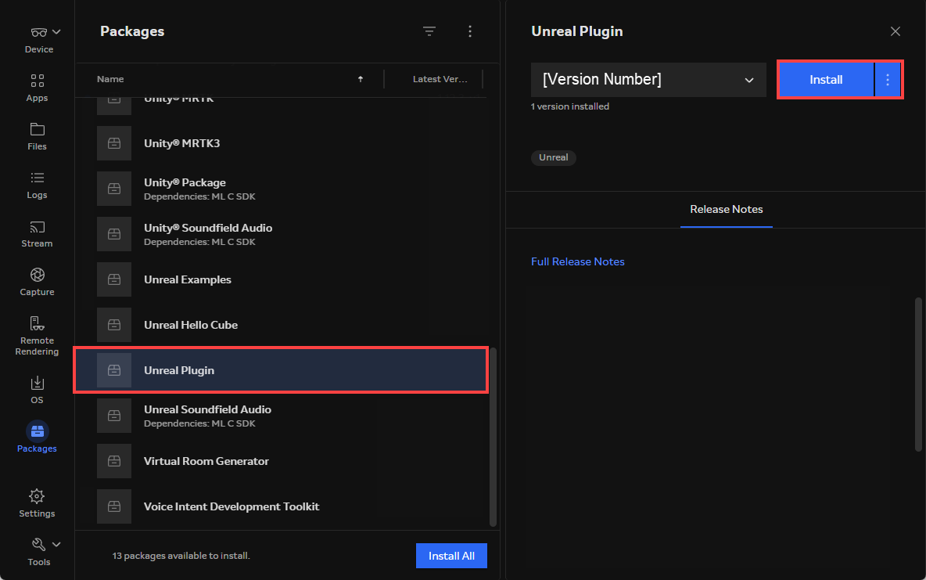Image resolution: width=926 pixels, height=580 pixels.
Task: Switch to the Release Notes tab
Action: [x=726, y=210]
